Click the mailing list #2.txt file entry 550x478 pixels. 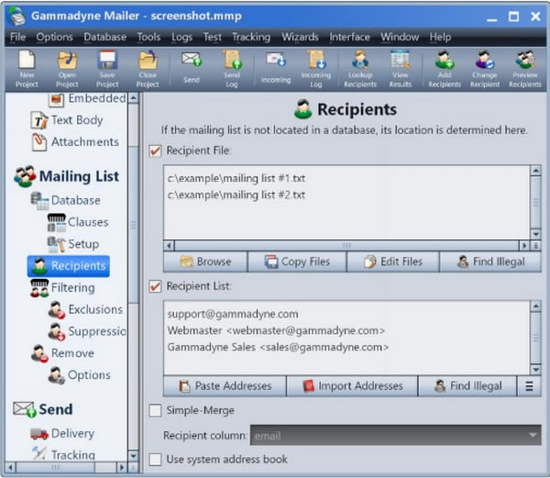point(236,195)
